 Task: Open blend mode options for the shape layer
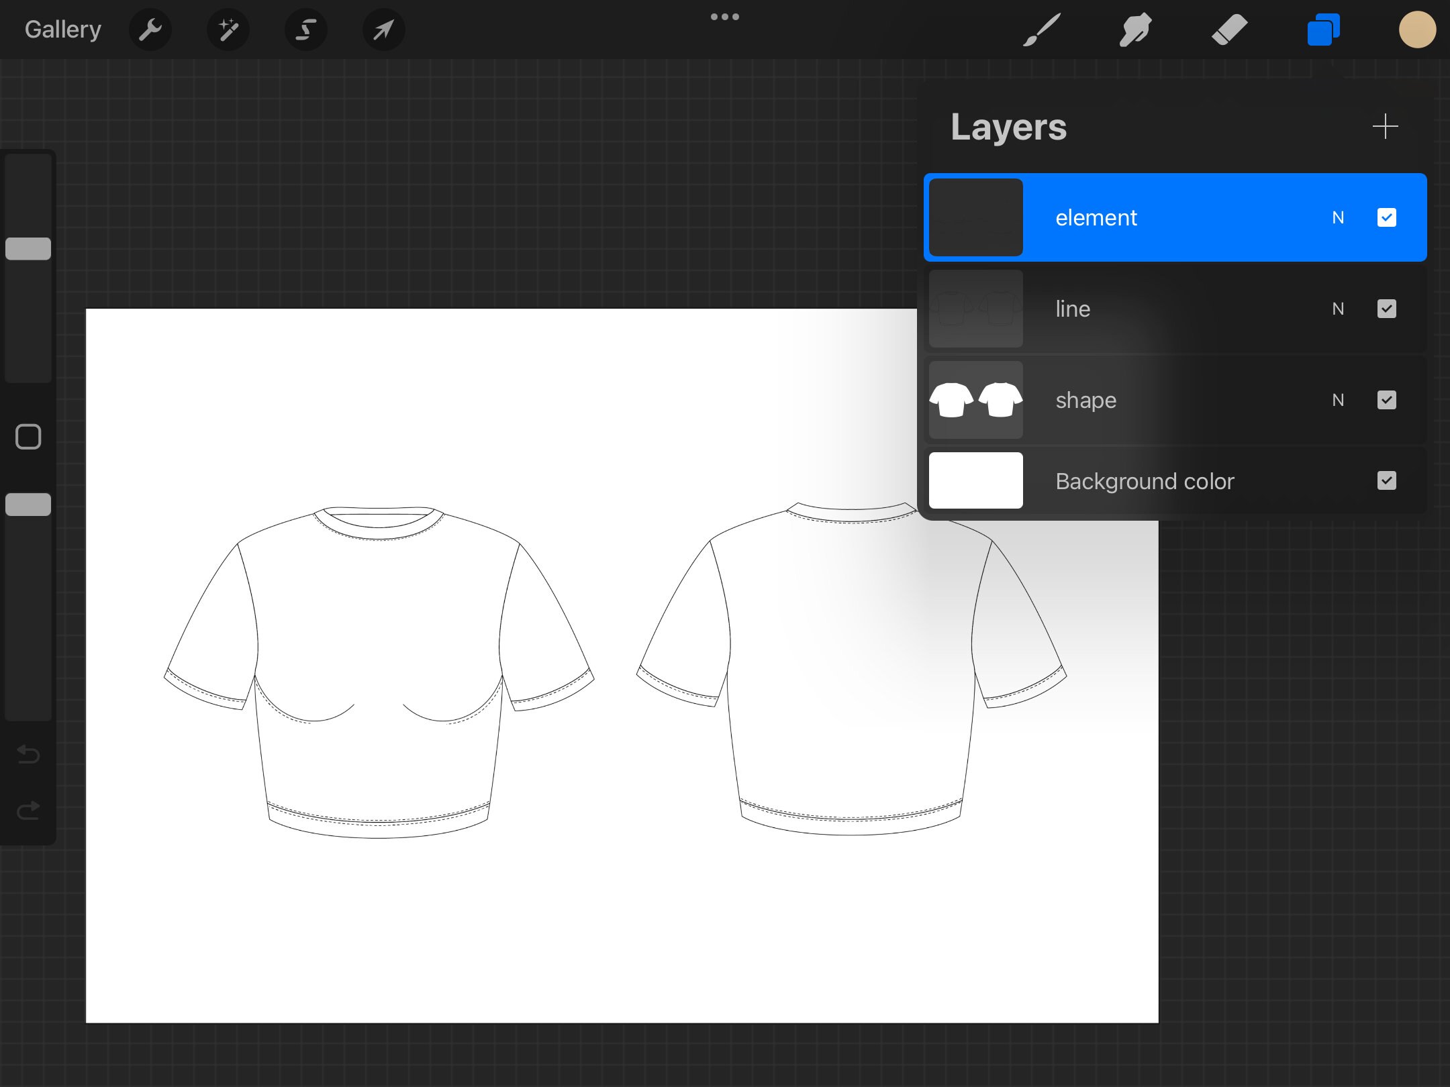tap(1338, 400)
